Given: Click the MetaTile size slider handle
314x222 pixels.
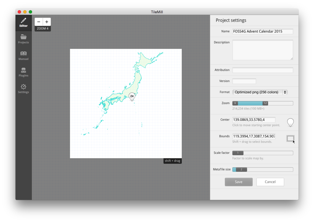Looking at the screenshot, I should point(241,170).
